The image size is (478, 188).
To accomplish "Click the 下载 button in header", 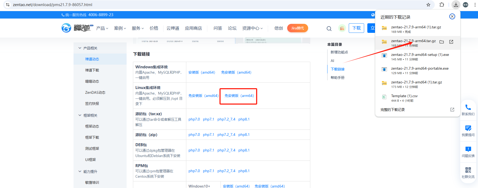I will [x=356, y=28].
